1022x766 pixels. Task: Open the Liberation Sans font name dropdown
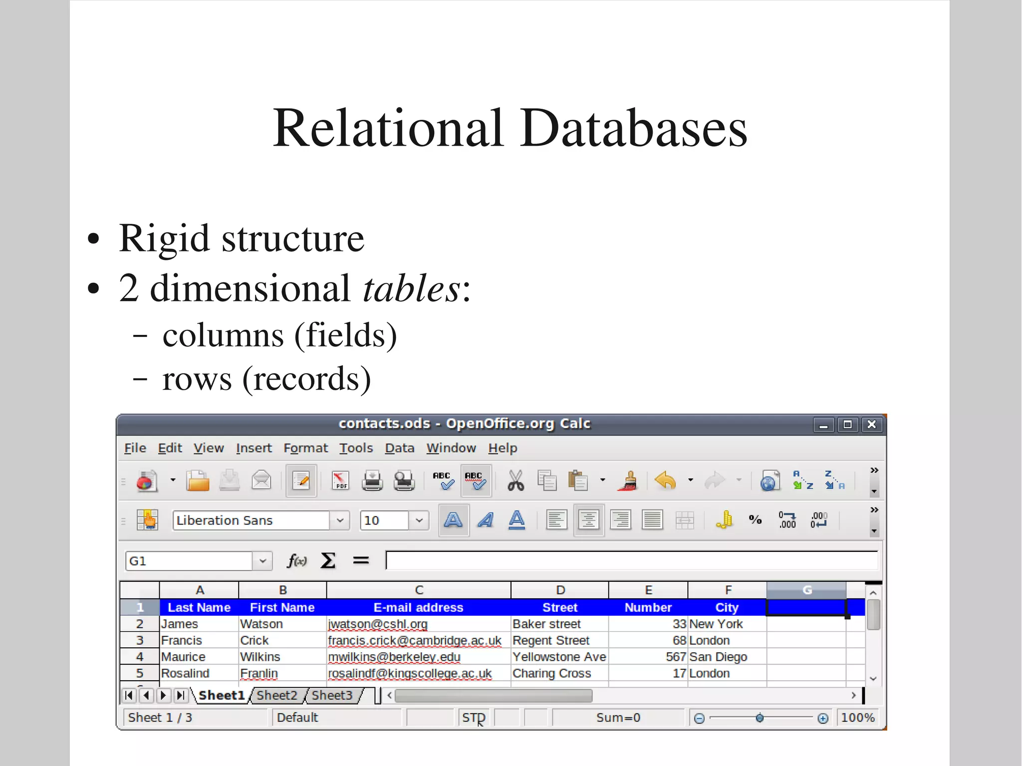(340, 520)
